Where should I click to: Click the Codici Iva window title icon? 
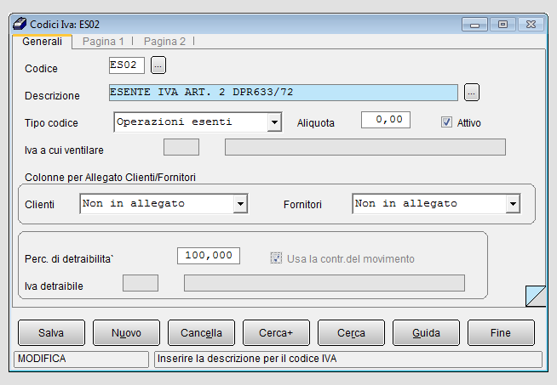coord(20,24)
